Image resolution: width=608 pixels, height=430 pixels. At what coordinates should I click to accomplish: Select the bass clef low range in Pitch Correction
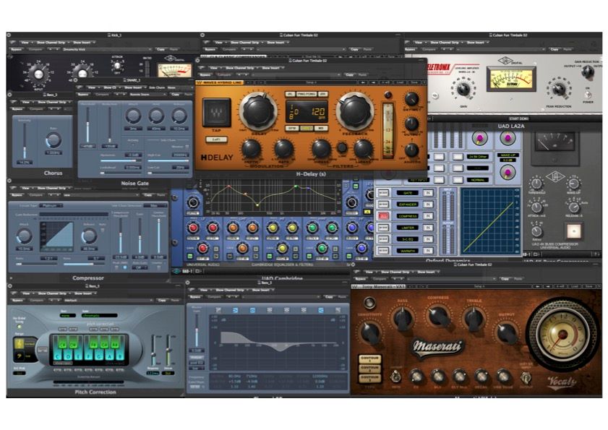tap(19, 356)
